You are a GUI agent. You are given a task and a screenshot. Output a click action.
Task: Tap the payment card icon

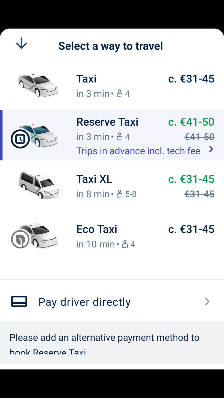19,302
